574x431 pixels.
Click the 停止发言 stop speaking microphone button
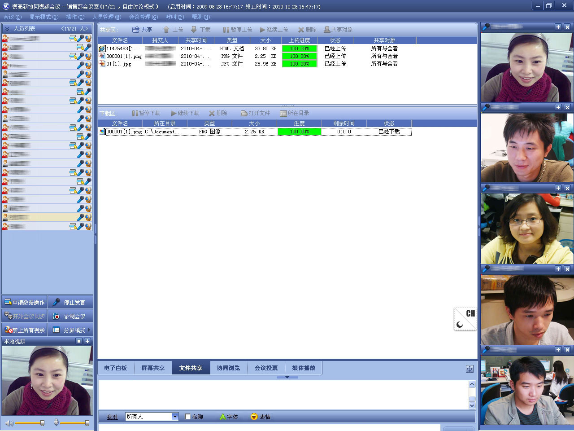pos(70,303)
